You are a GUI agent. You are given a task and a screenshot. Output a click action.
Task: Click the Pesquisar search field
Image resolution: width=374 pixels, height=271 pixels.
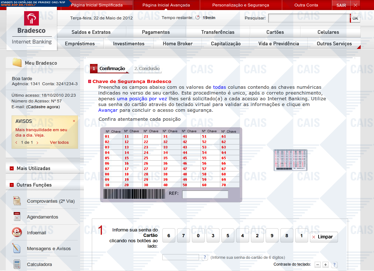tap(308, 18)
